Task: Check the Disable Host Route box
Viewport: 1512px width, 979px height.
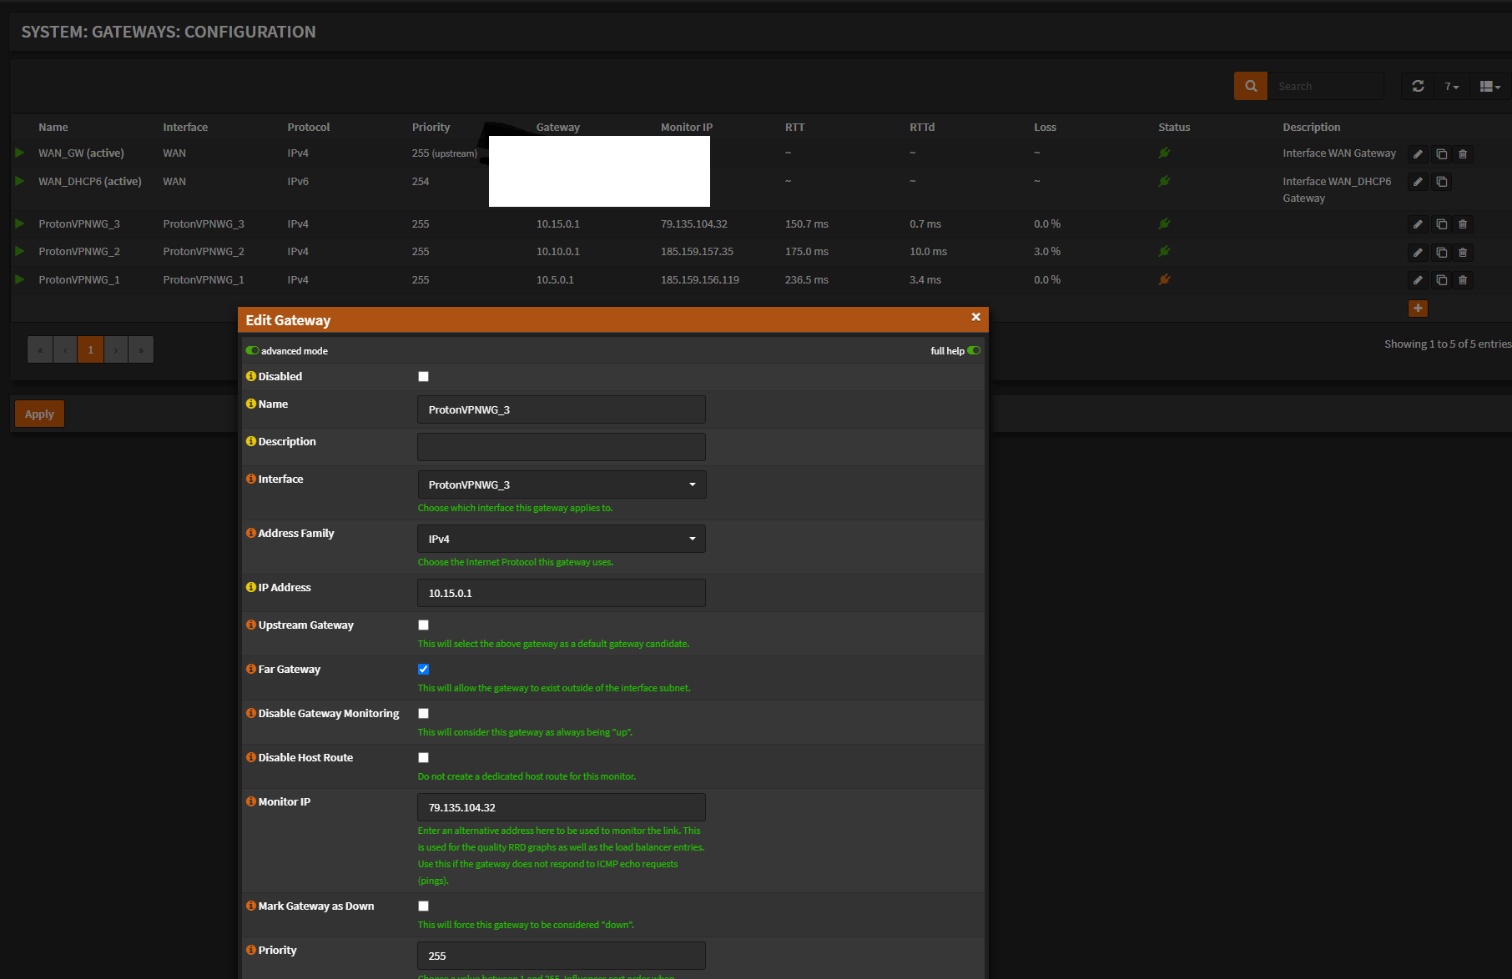Action: (x=423, y=758)
